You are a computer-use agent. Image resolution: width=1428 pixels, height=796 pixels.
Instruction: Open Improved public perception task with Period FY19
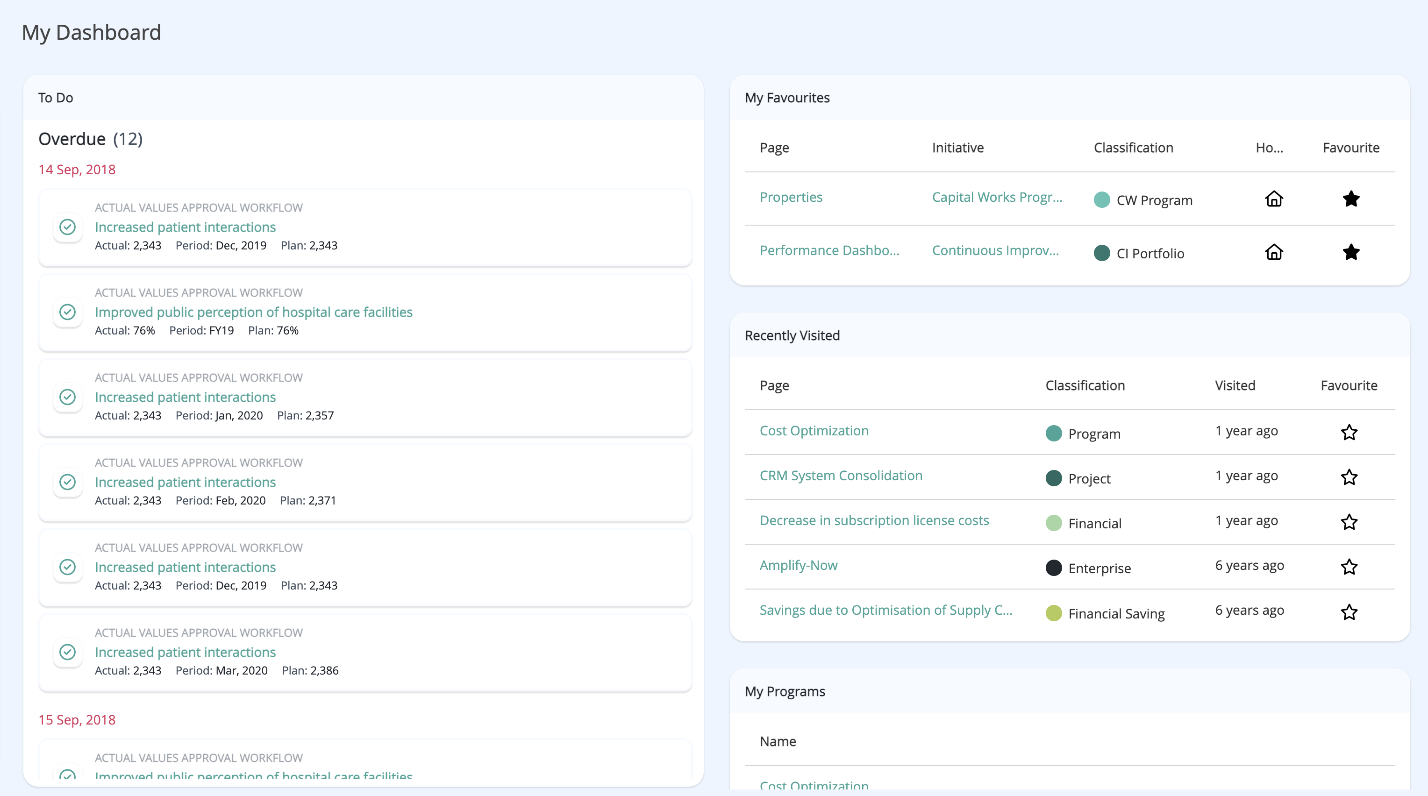(253, 312)
